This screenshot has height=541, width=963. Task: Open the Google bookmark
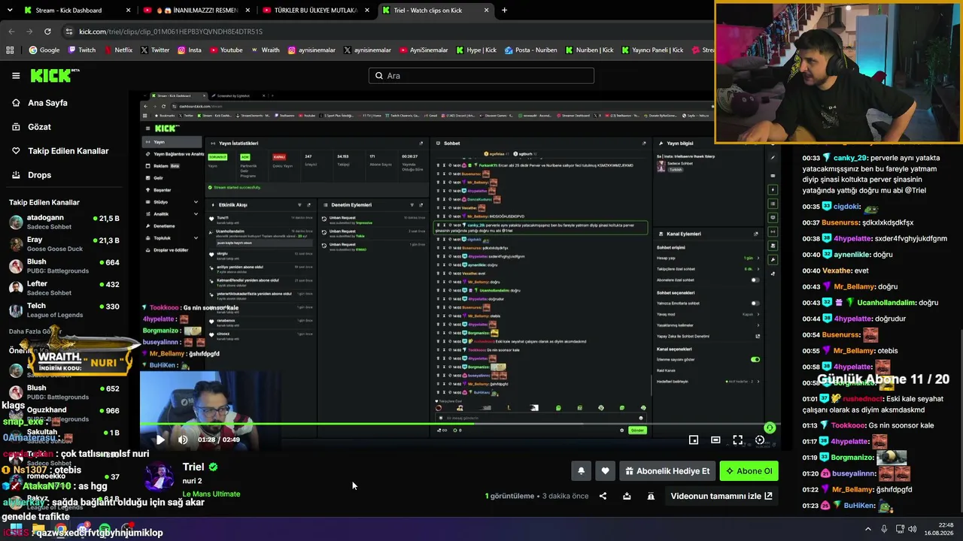tap(44, 50)
